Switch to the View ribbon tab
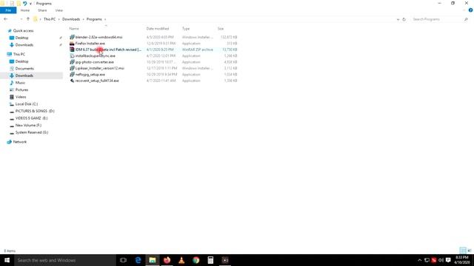Image resolution: width=474 pixels, height=266 pixels. click(59, 10)
